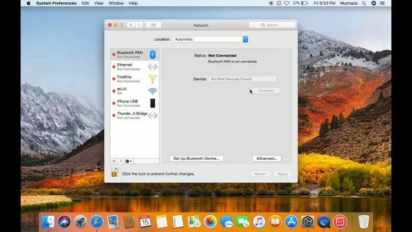The image size is (412, 232).
Task: Open Siri from the menu bar
Action: pyautogui.click(x=373, y=3)
